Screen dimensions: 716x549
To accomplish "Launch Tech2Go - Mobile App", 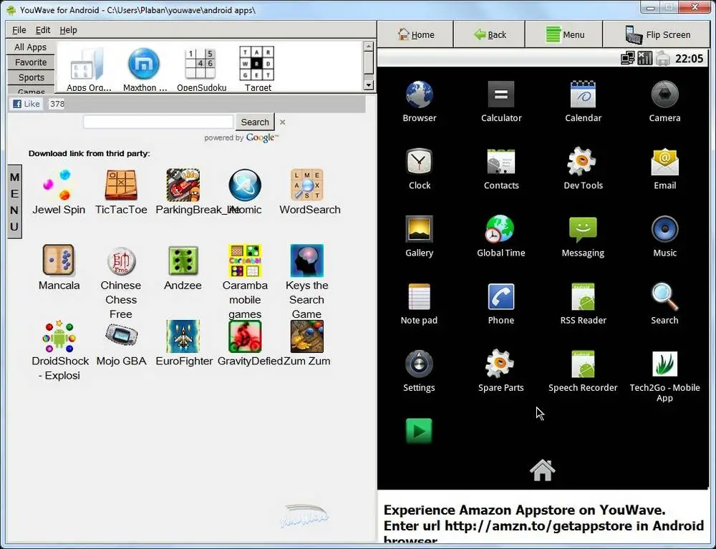I will tap(664, 364).
